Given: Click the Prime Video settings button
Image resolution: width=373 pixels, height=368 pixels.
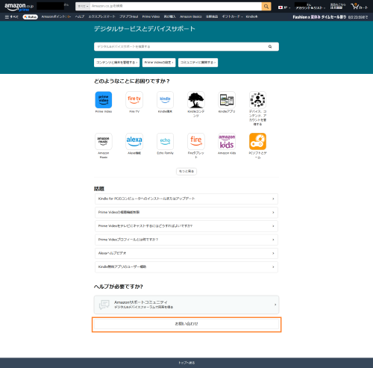Looking at the screenshot, I should pyautogui.click(x=159, y=63).
